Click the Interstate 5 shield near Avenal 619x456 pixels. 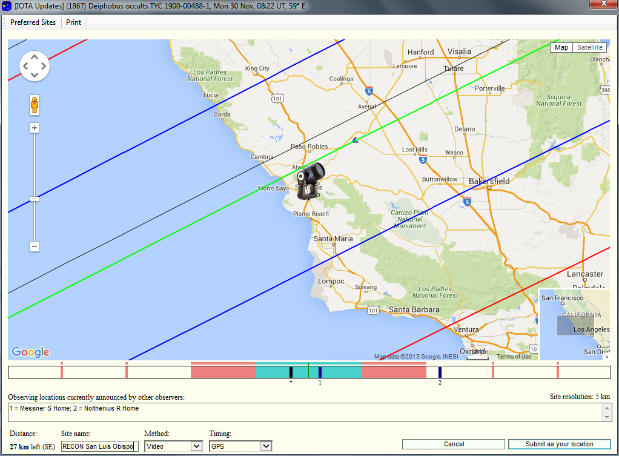click(x=369, y=91)
